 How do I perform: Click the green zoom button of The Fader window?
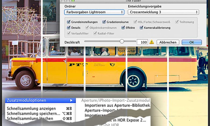pos(73,1)
